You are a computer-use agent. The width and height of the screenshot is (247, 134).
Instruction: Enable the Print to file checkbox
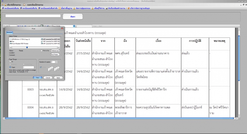(41, 51)
